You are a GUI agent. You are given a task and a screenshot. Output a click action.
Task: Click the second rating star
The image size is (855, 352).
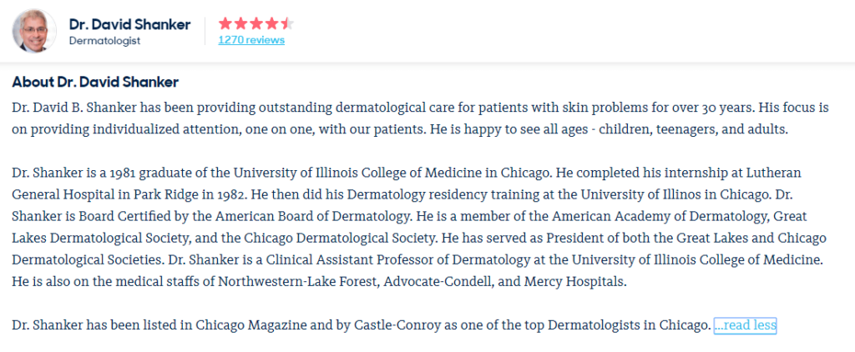pos(240,23)
